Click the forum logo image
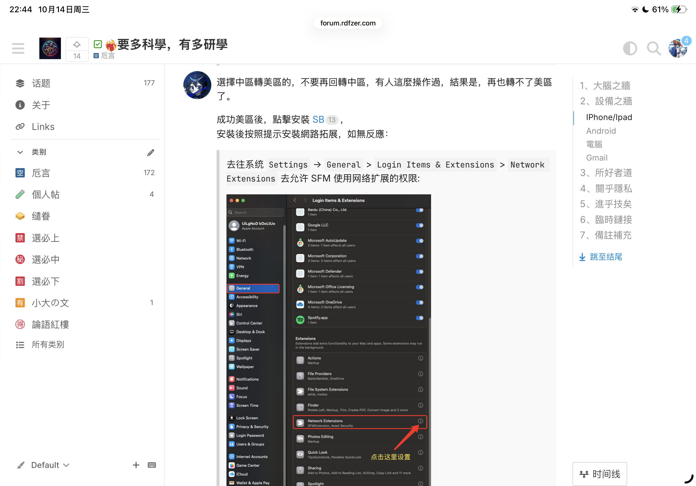 click(50, 48)
